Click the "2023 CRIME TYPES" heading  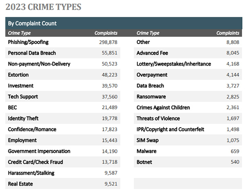pyautogui.click(x=43, y=7)
